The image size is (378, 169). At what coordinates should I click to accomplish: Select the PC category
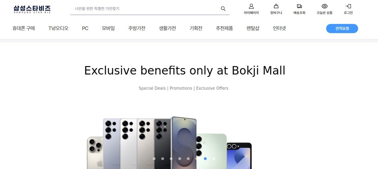click(85, 28)
